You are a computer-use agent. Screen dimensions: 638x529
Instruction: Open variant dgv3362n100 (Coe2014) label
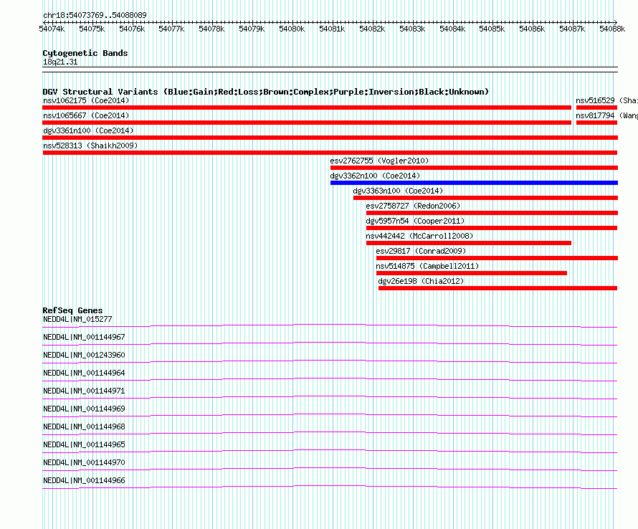tap(375, 176)
